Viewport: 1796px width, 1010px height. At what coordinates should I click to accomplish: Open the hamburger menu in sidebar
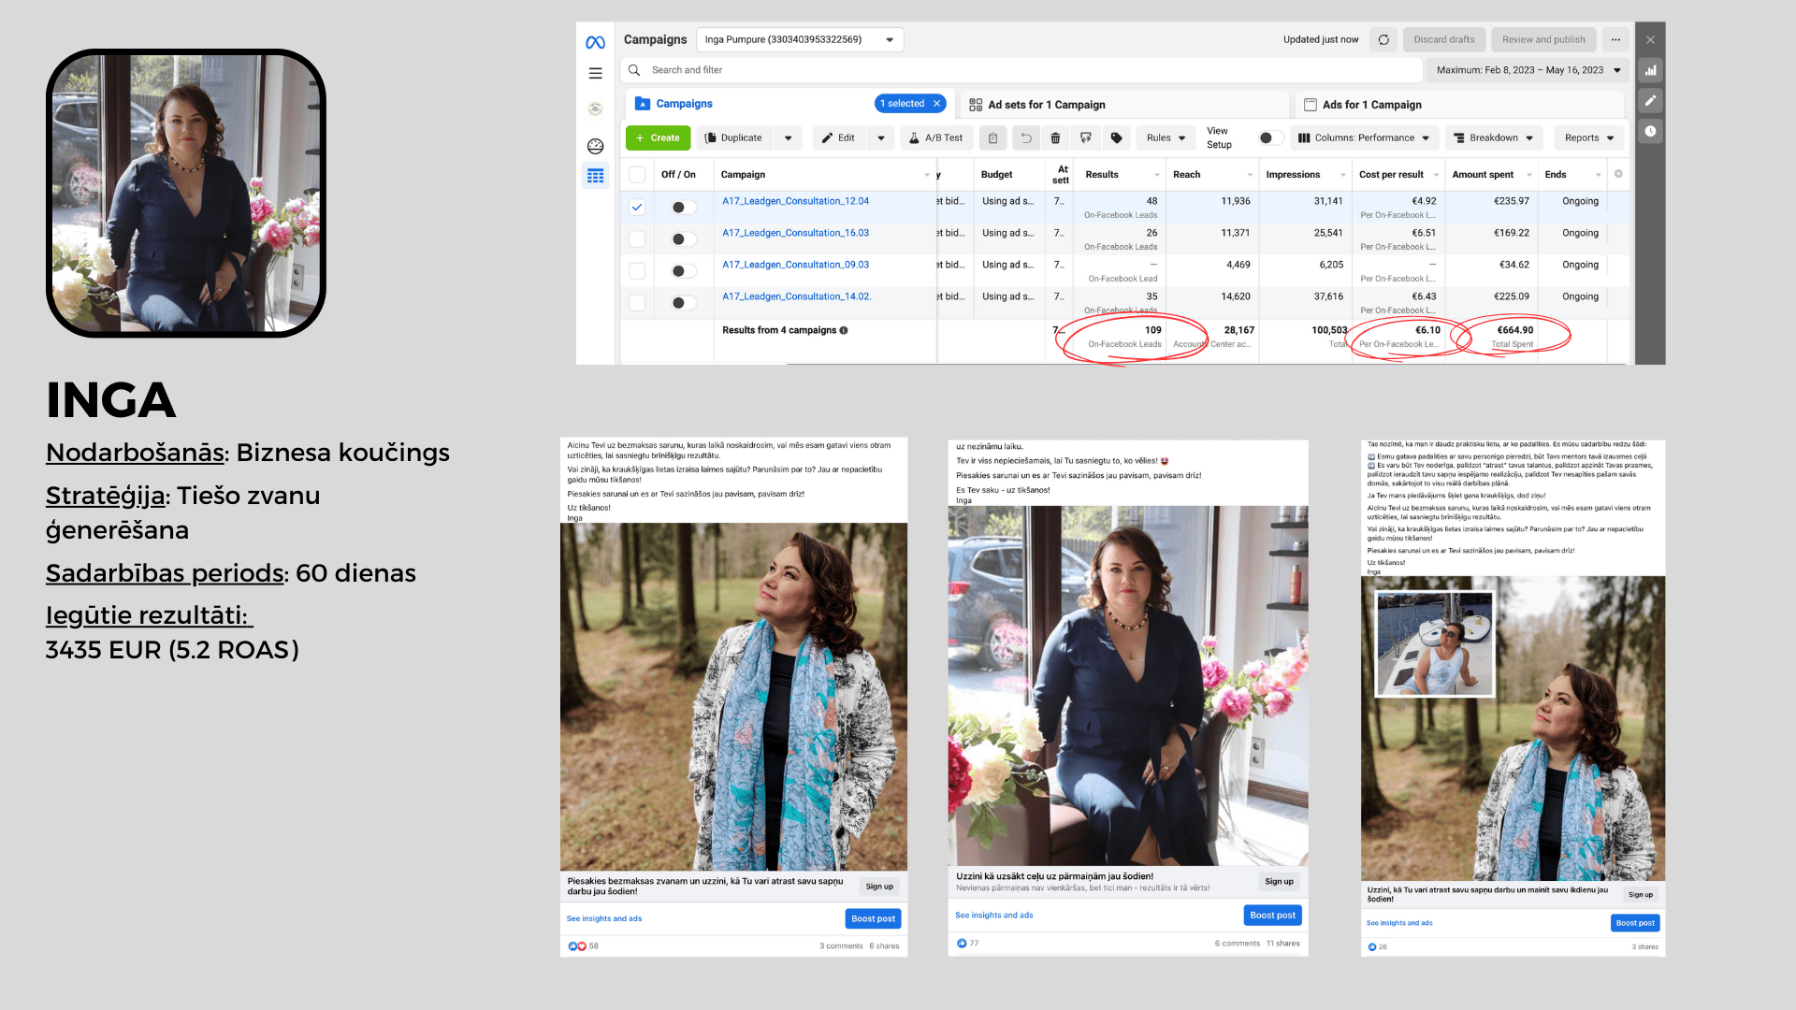(595, 73)
